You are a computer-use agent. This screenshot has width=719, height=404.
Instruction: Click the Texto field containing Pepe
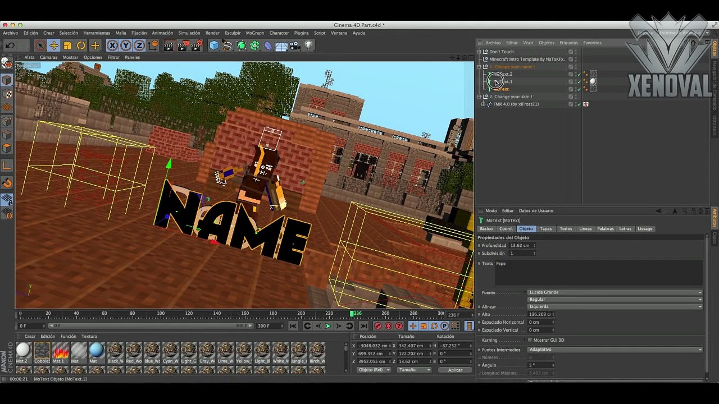point(599,273)
